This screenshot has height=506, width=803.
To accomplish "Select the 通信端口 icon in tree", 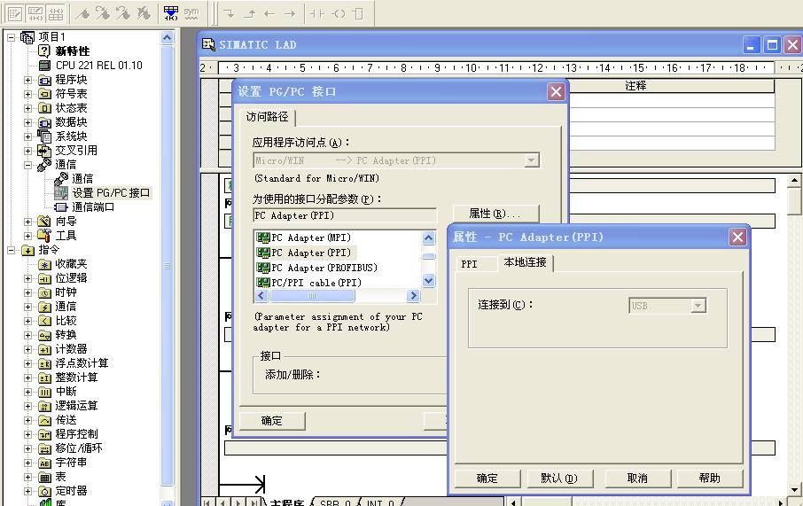I will point(60,207).
